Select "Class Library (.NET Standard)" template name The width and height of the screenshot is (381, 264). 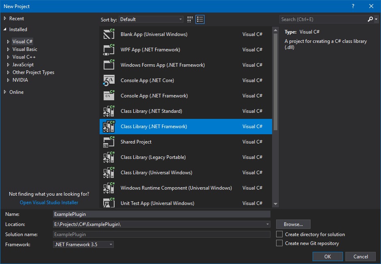tap(151, 111)
